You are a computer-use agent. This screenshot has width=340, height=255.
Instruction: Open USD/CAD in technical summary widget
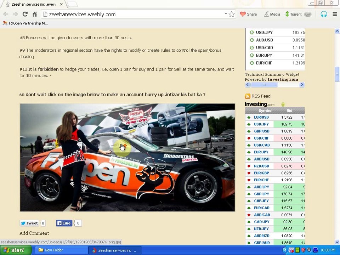pyautogui.click(x=264, y=47)
